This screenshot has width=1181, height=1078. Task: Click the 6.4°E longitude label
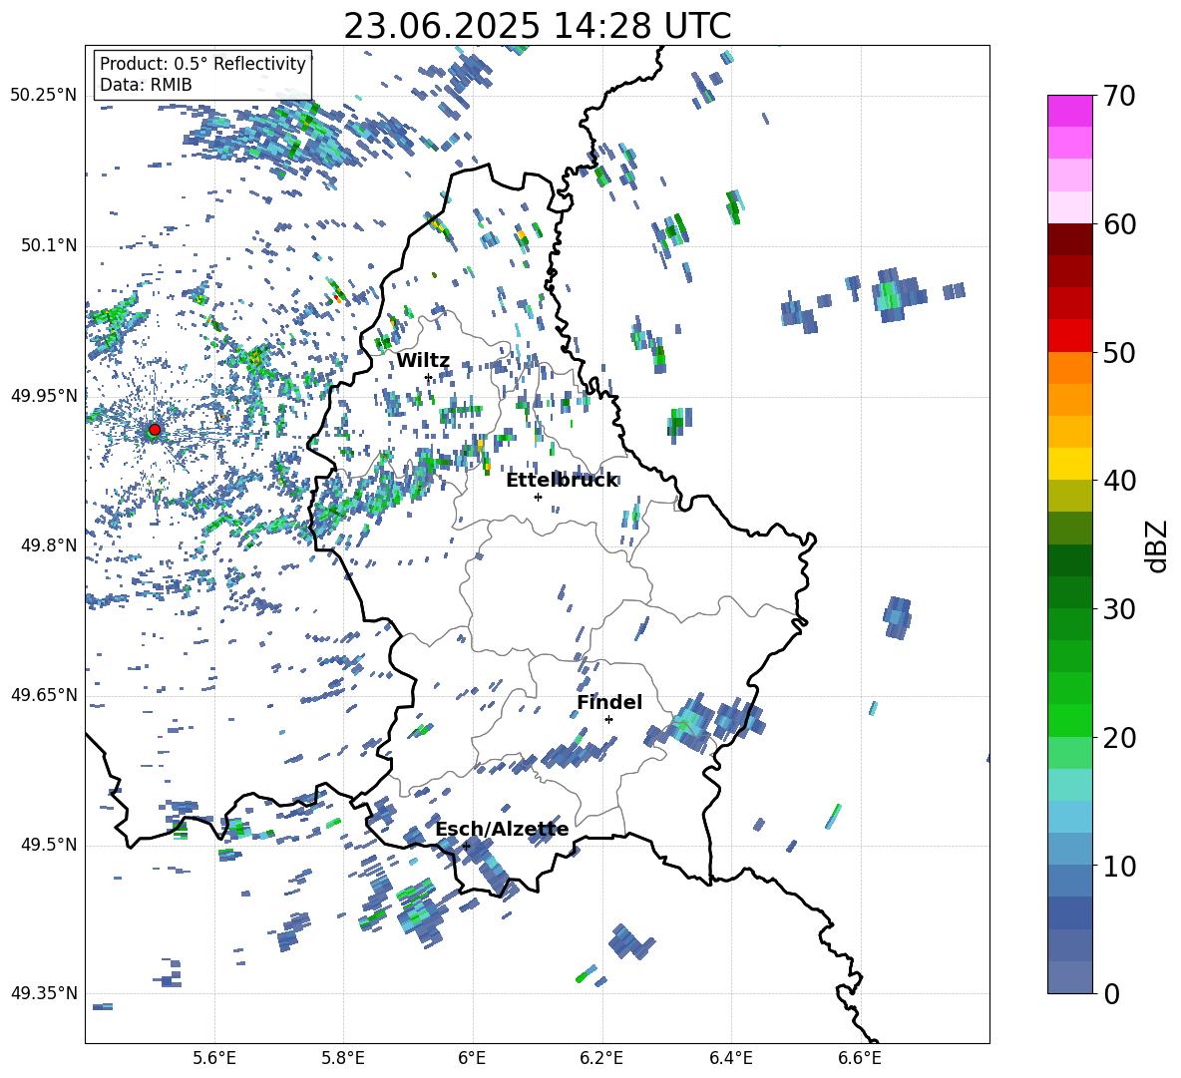tap(731, 1059)
